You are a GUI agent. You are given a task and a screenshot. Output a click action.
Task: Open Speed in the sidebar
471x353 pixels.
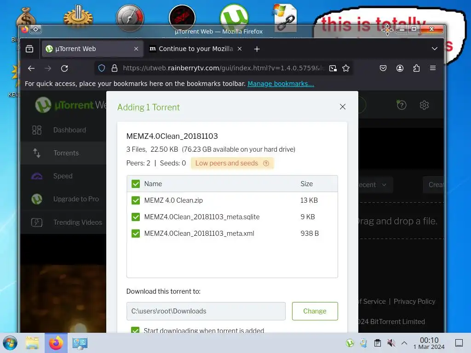click(63, 176)
